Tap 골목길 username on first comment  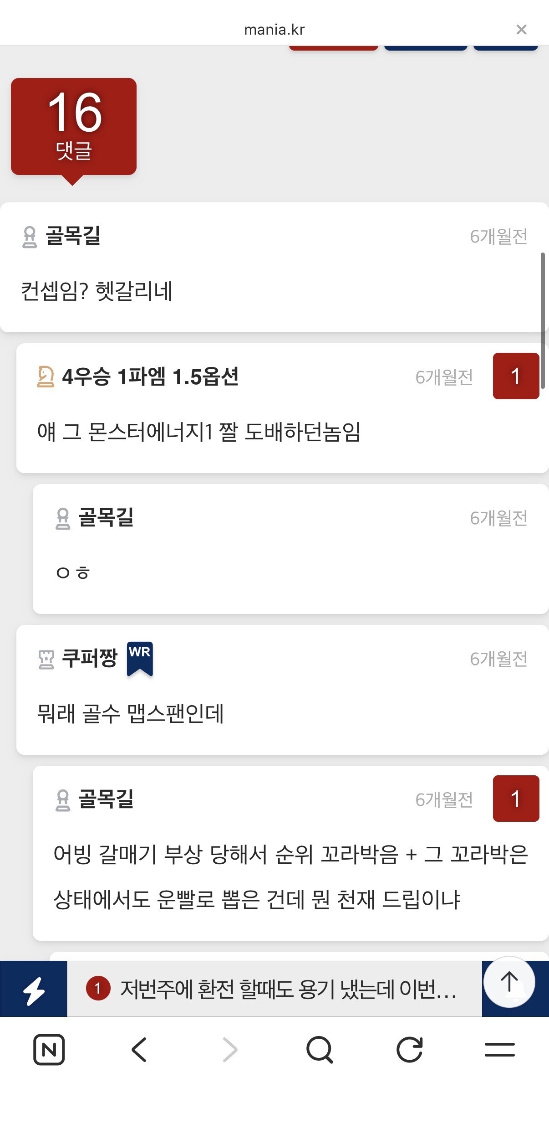(x=73, y=236)
